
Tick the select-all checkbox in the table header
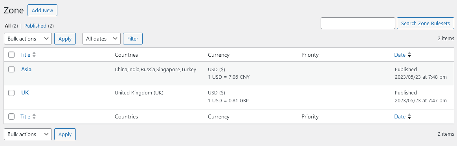click(11, 55)
